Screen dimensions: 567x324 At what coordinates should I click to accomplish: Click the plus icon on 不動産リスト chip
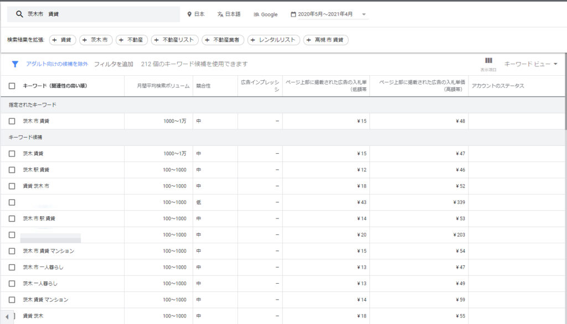click(157, 40)
